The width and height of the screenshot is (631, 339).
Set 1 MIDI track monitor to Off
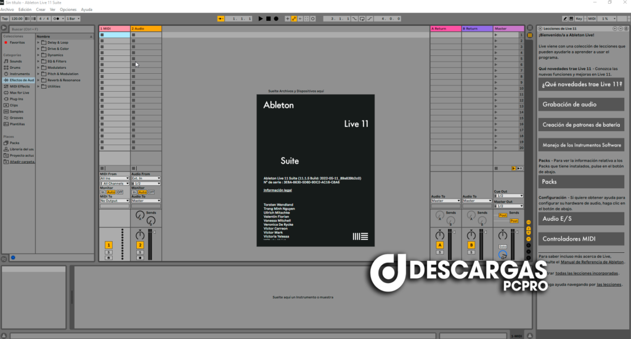pyautogui.click(x=120, y=192)
